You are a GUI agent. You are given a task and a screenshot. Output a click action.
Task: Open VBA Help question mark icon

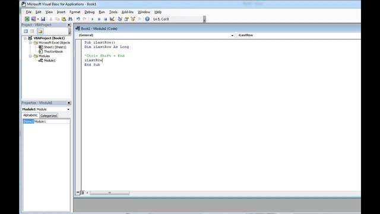[x=147, y=19]
